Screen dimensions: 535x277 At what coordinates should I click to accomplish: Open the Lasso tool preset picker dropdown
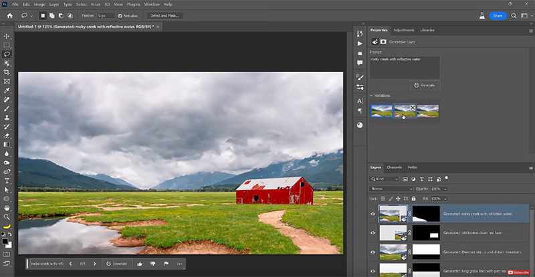pos(31,15)
